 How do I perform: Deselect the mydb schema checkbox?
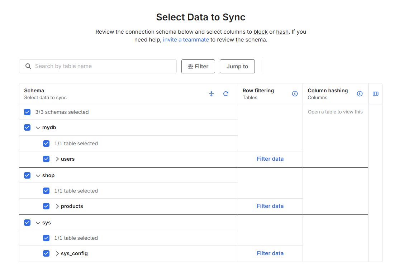point(27,127)
